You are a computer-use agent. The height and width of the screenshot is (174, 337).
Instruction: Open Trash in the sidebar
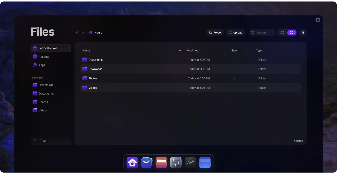coord(44,141)
